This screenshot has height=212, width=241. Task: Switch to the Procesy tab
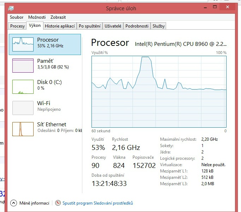(17, 26)
